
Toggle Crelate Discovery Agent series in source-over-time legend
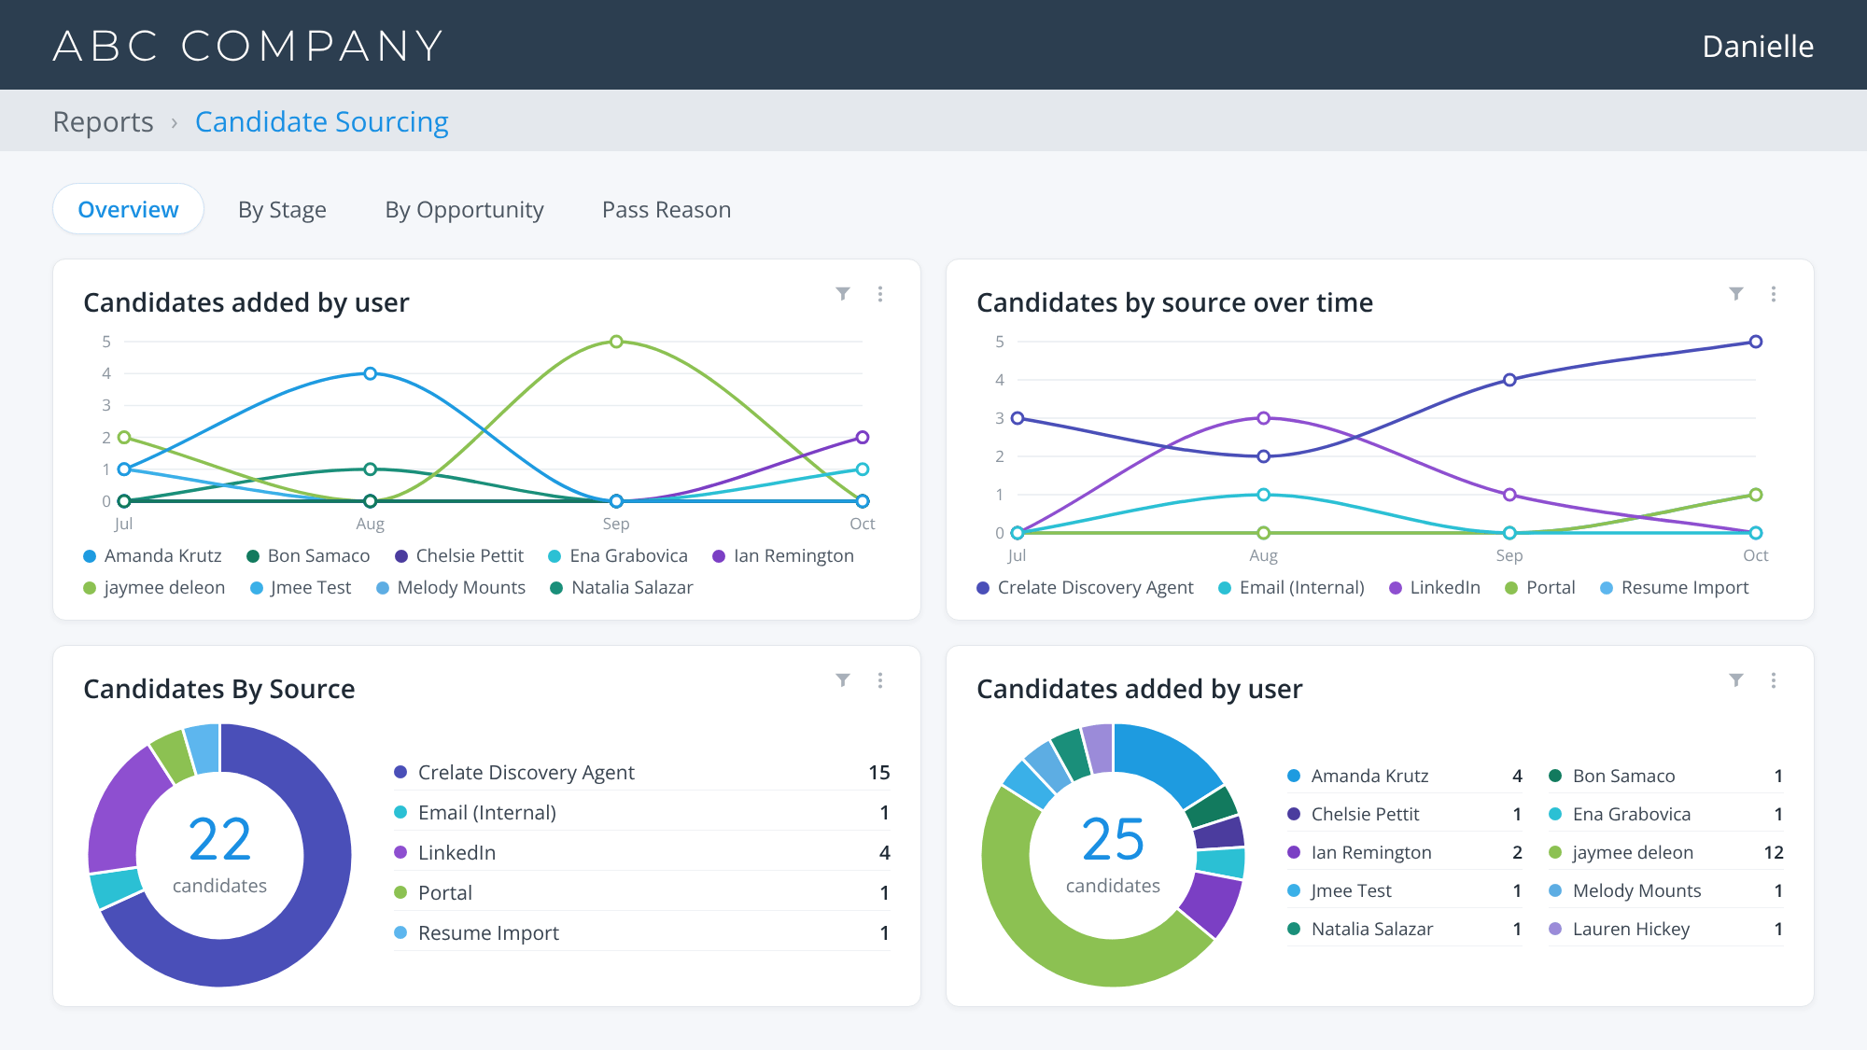pos(1085,587)
